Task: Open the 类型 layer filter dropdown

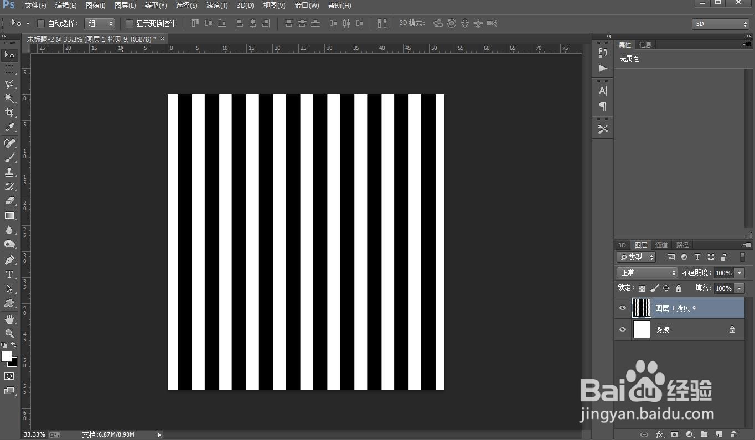Action: (x=637, y=257)
